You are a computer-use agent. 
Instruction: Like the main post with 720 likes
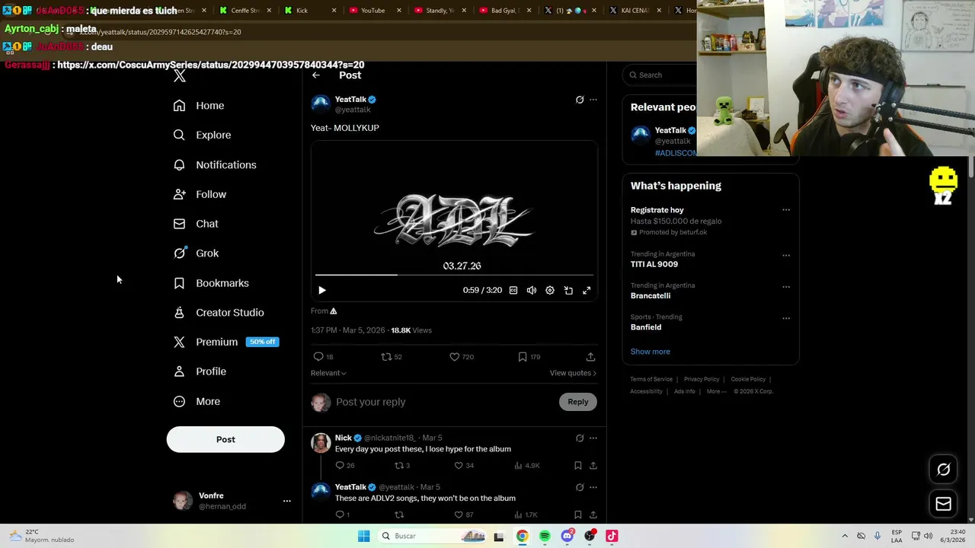461,356
